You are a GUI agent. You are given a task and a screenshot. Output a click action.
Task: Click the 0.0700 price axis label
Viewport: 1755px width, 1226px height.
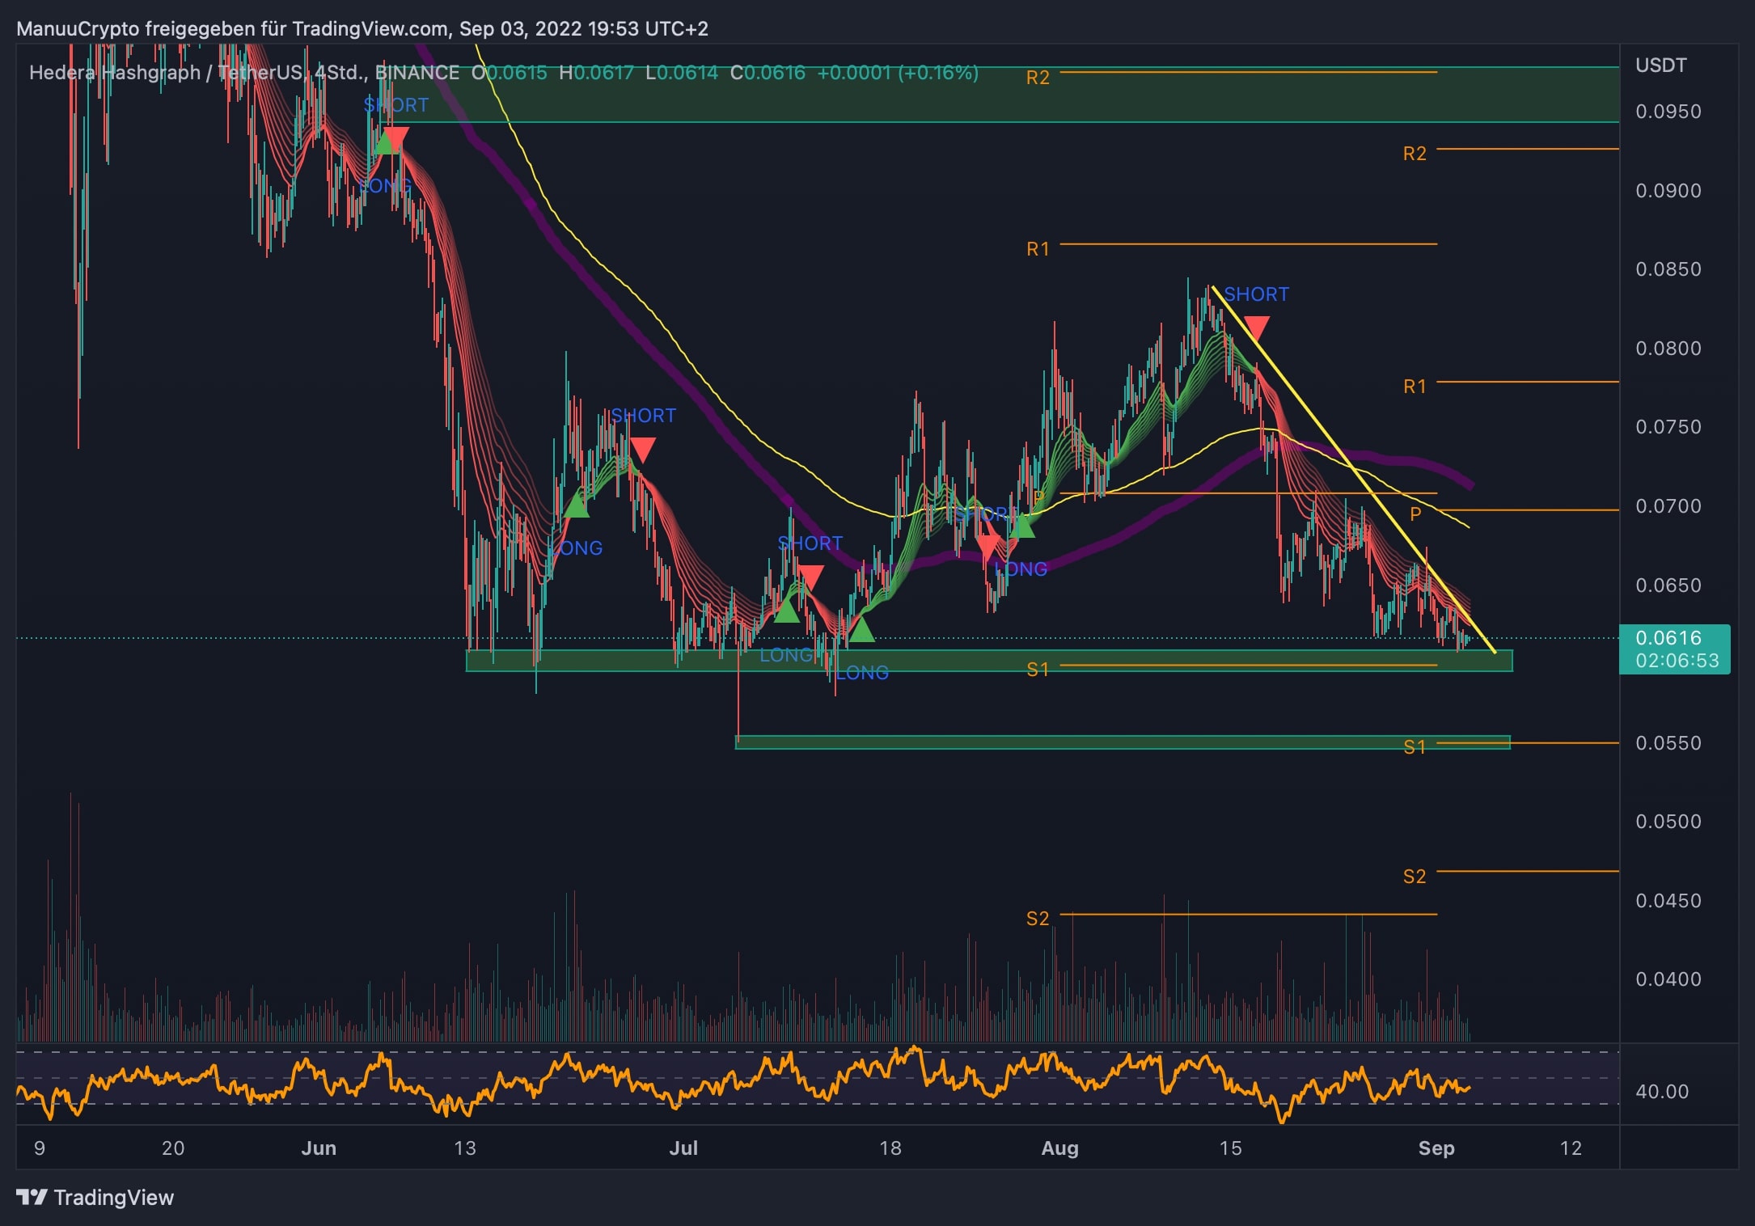pos(1668,506)
